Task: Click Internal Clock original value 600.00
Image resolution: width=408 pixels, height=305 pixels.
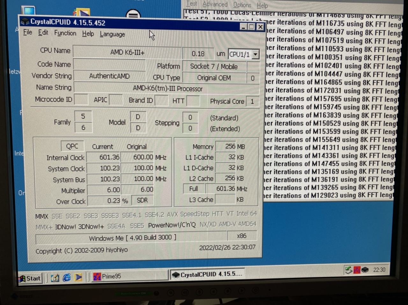Action: pos(137,157)
